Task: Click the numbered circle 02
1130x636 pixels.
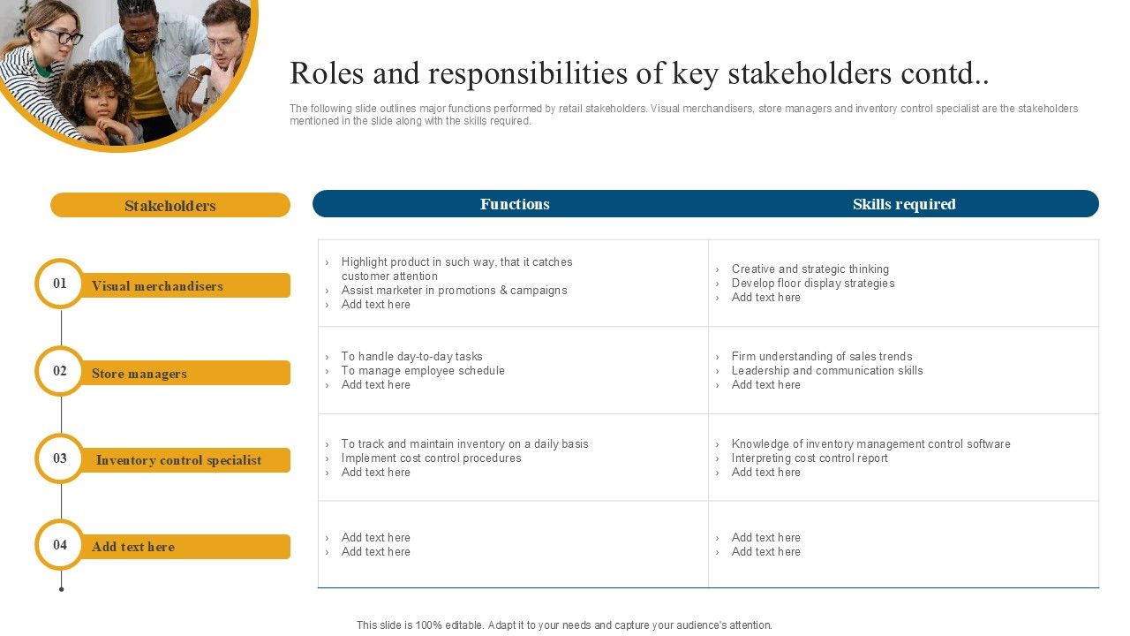Action: point(60,371)
